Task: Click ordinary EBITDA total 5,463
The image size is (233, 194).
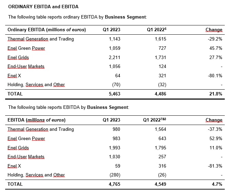Action: point(115,94)
